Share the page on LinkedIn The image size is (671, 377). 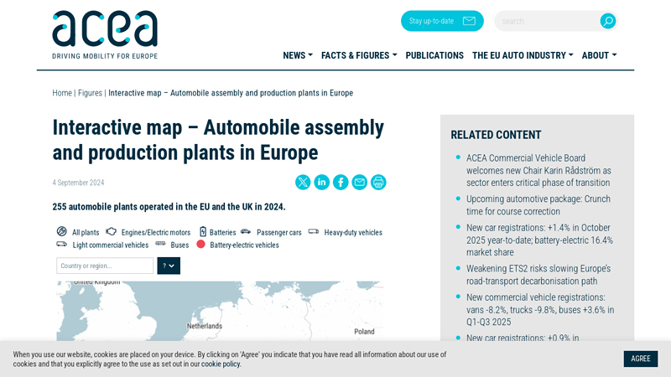tap(322, 183)
